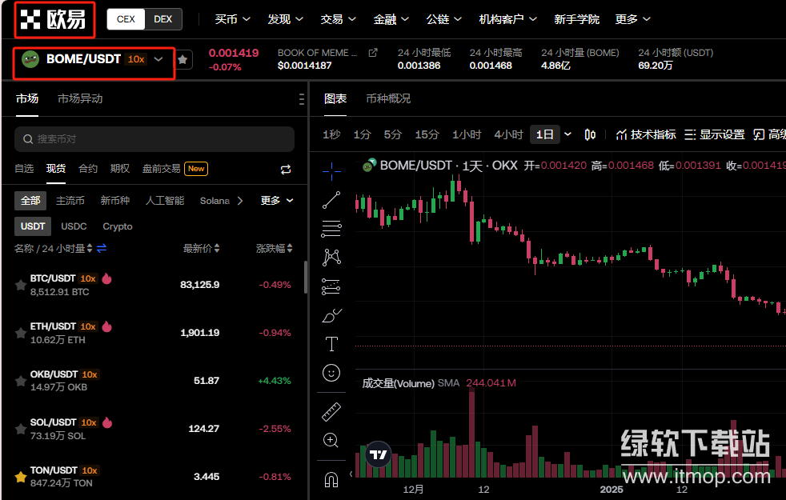Viewport: 786px width, 500px height.
Task: Set chart interval to 4小时
Action: [508, 134]
